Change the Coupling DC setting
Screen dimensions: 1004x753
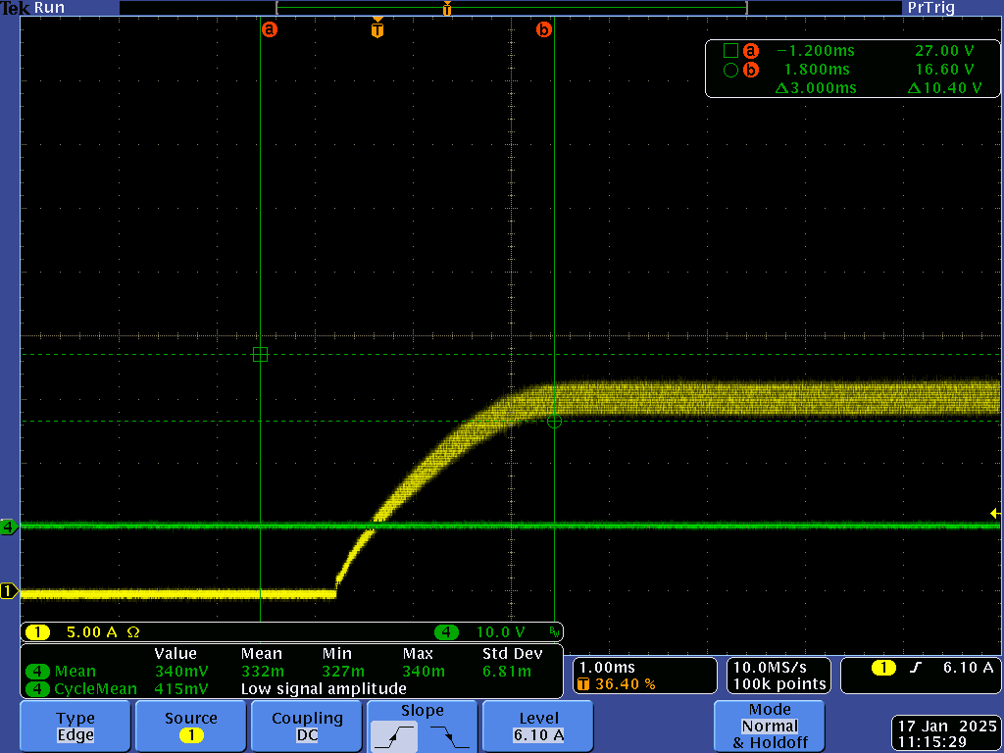307,727
